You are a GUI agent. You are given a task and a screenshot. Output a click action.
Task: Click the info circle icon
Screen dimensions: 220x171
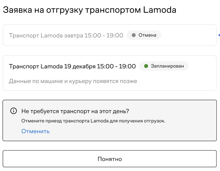tap(14, 111)
